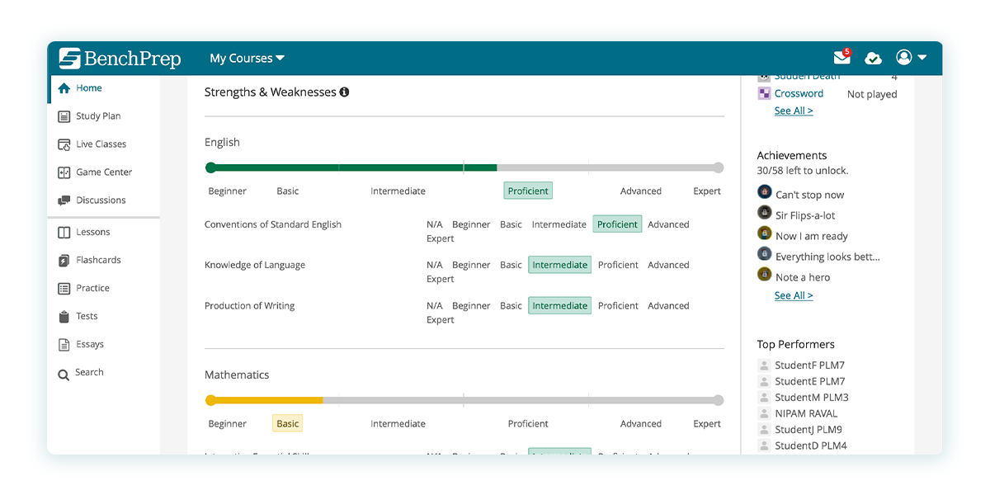Image resolution: width=990 pixels, height=495 pixels.
Task: Click the Mathematics section heading
Action: coord(237,375)
